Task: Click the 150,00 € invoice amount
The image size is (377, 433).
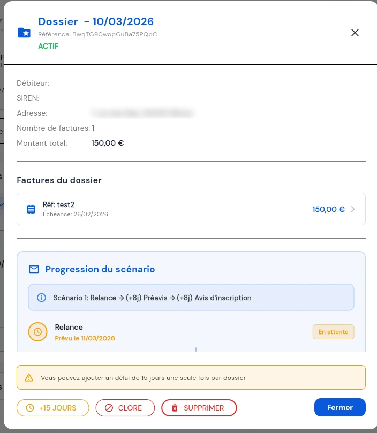Action: (328, 209)
